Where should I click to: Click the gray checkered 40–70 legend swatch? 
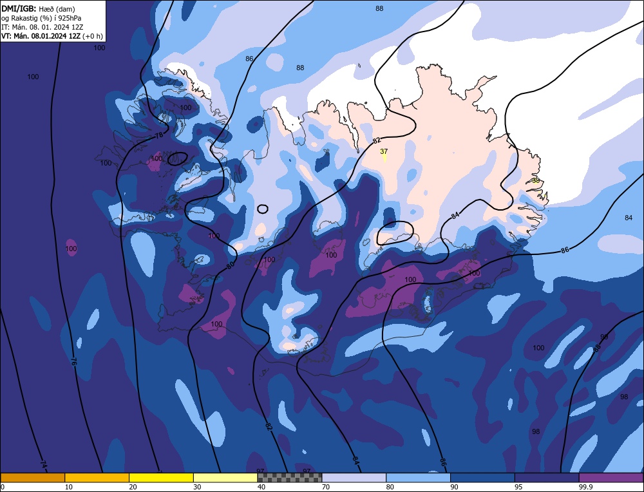tap(290, 478)
